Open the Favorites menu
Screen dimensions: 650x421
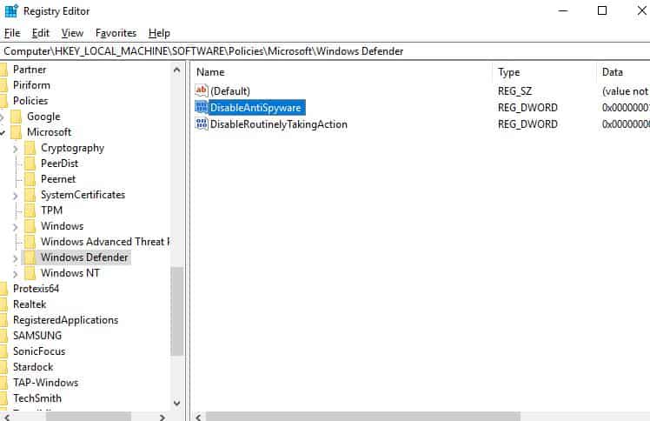[116, 33]
